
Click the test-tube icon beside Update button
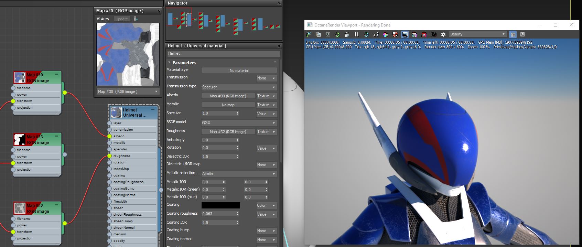click(136, 19)
